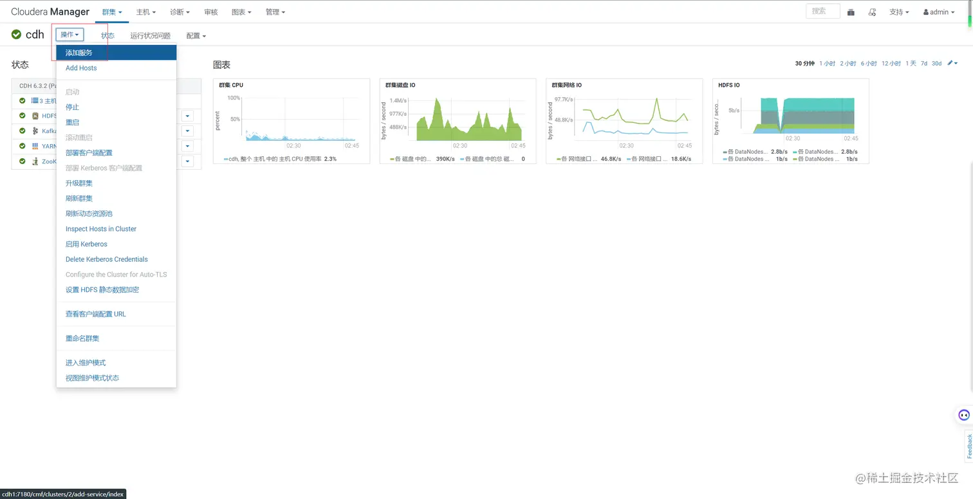This screenshot has width=973, height=499.
Task: Open the admin user dropdown
Action: point(939,12)
